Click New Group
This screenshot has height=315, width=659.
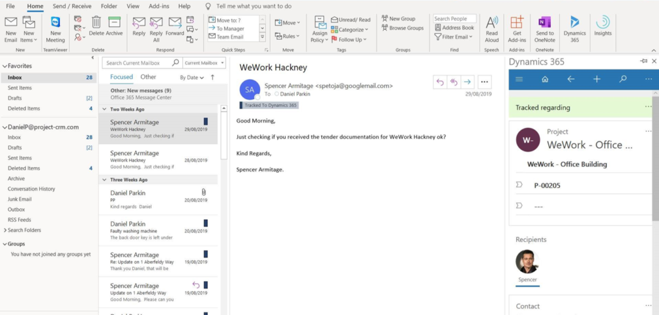click(x=398, y=19)
